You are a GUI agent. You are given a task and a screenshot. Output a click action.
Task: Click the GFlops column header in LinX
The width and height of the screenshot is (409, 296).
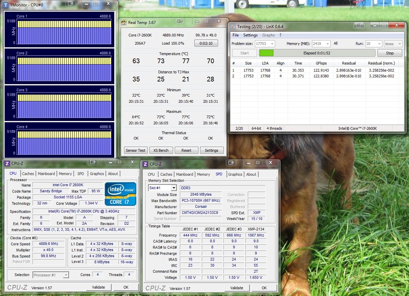321,63
